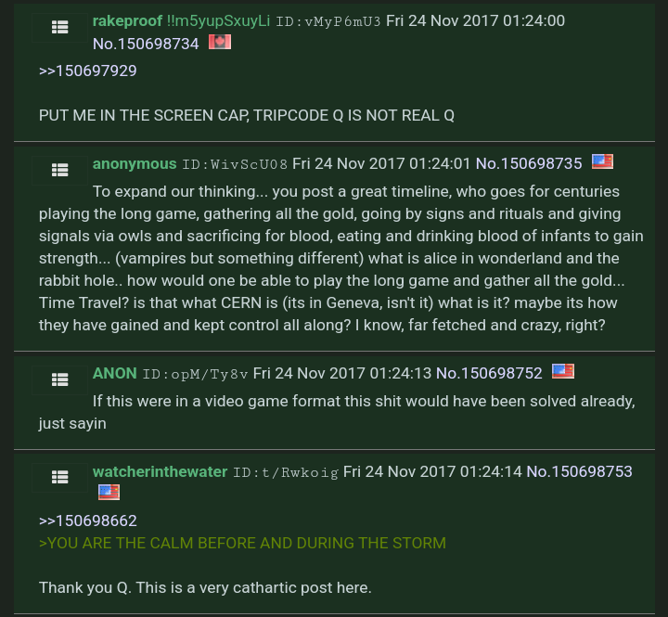This screenshot has width=668, height=617.
Task: Select poster ID t/Rwkoig
Action: 286,472
